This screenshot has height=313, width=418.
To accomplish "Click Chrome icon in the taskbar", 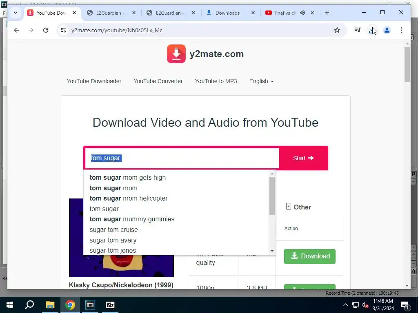I will 70,305.
